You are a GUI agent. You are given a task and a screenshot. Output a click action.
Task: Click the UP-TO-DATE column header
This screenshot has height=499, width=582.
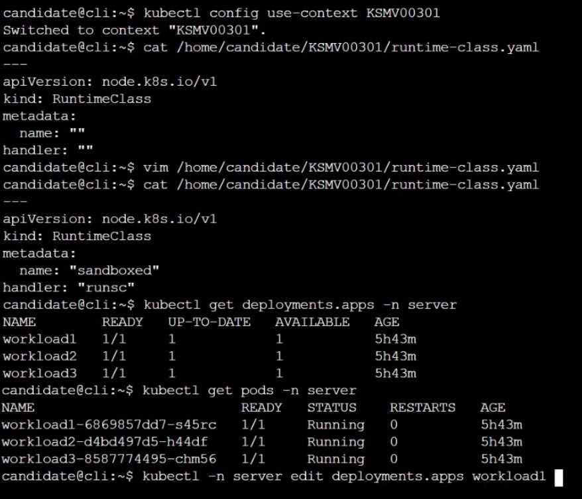coord(209,322)
